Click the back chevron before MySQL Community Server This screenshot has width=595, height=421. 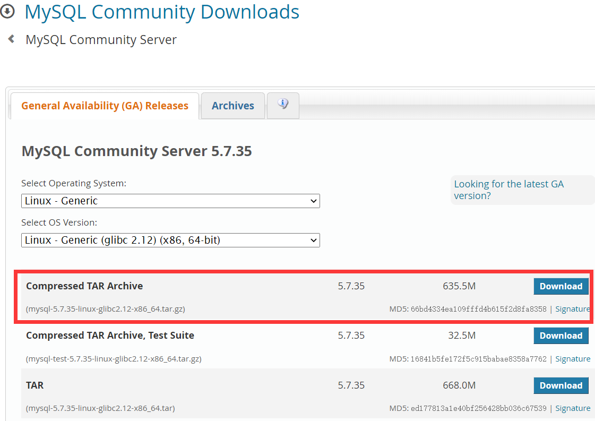tap(11, 39)
